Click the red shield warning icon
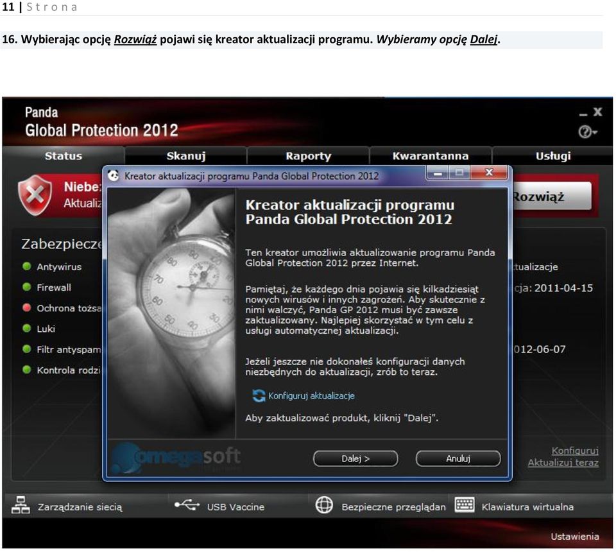 (35, 195)
